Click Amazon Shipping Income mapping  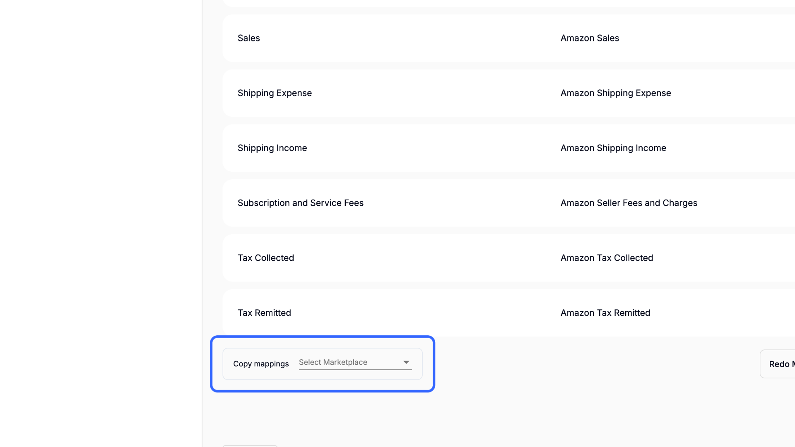613,148
